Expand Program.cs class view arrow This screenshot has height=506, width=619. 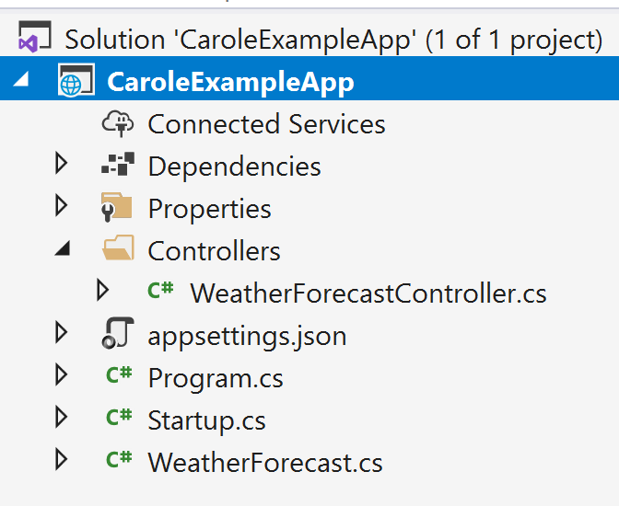61,374
